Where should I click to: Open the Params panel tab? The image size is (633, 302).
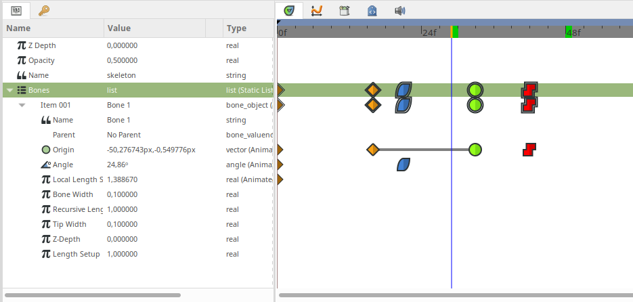pos(16,11)
